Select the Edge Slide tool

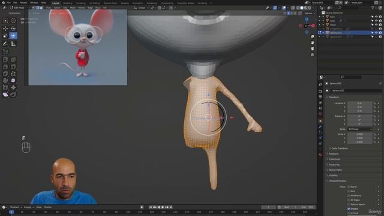click(5, 88)
